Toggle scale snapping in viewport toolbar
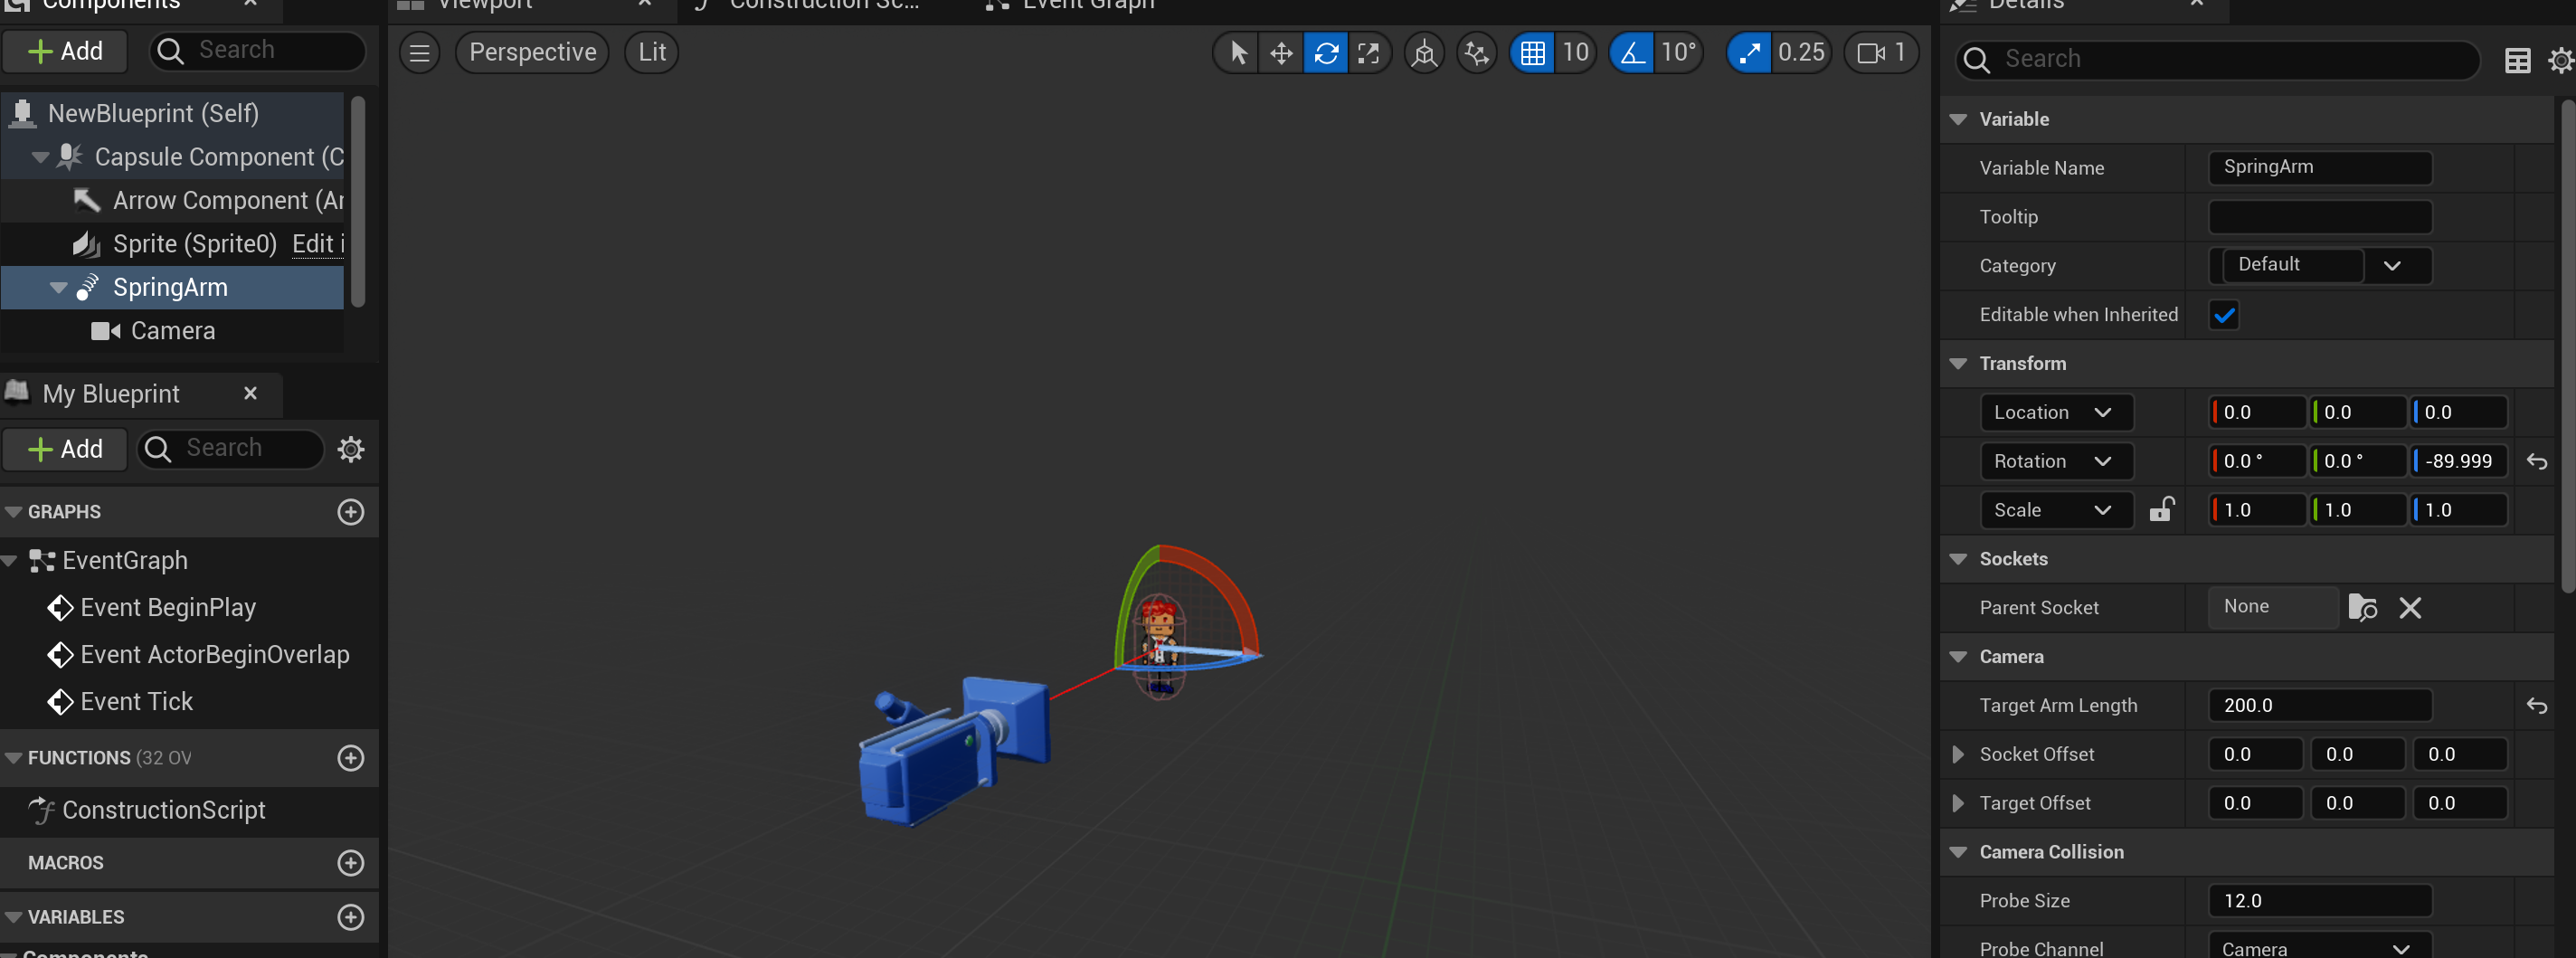 1749,52
